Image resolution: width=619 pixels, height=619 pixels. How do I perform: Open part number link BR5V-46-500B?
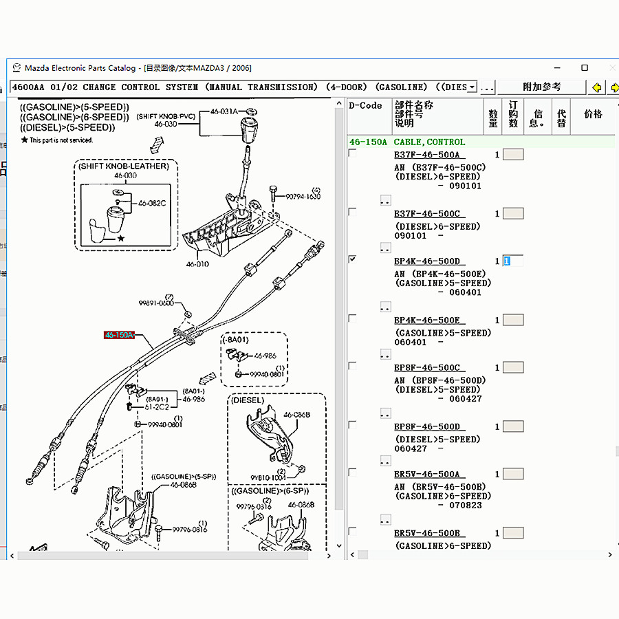click(429, 533)
